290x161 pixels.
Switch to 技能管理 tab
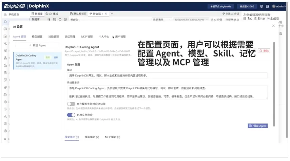pyautogui.click(x=54, y=37)
